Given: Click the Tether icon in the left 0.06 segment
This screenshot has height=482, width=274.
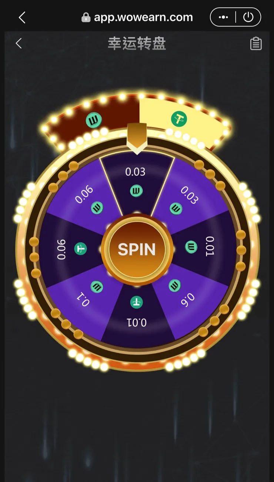Looking at the screenshot, I should point(80,248).
